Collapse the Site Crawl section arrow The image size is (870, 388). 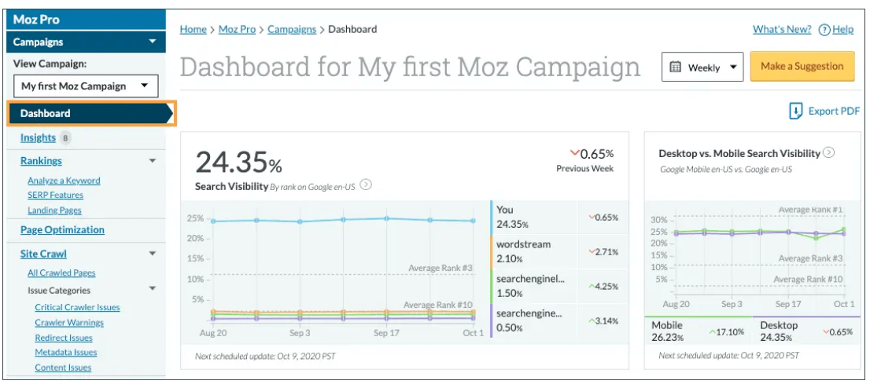(x=153, y=254)
